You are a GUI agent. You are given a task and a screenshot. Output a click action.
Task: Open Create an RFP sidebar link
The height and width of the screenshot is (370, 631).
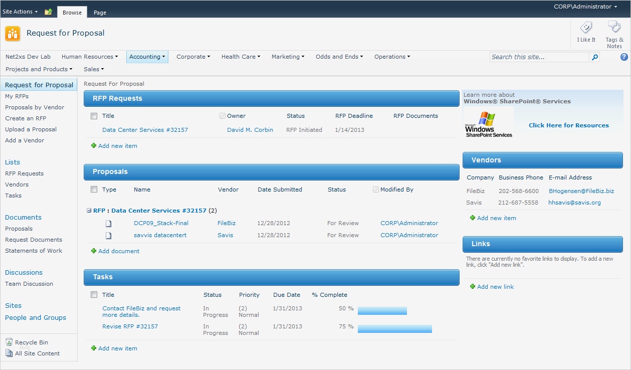26,118
